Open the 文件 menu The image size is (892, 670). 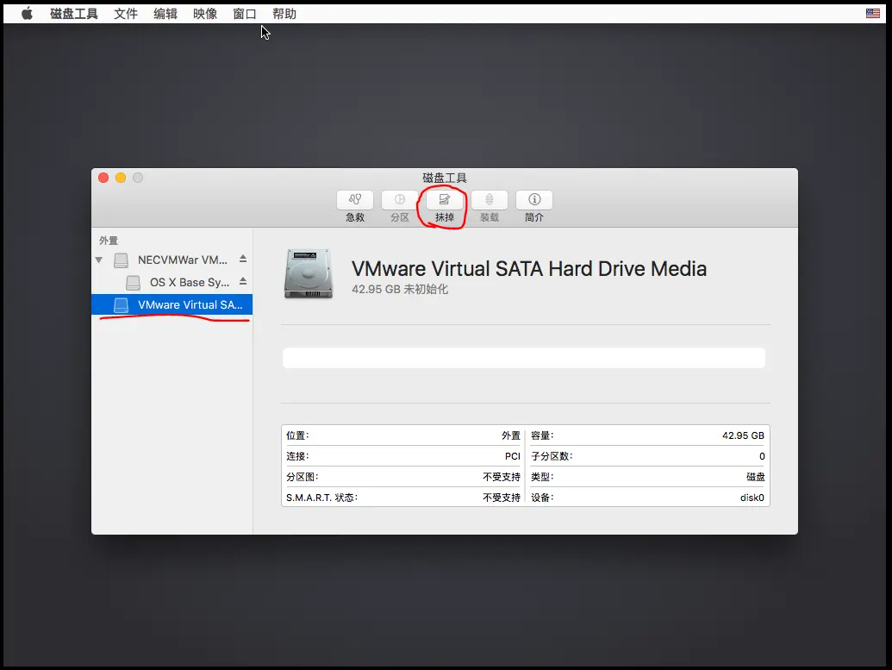pos(126,14)
